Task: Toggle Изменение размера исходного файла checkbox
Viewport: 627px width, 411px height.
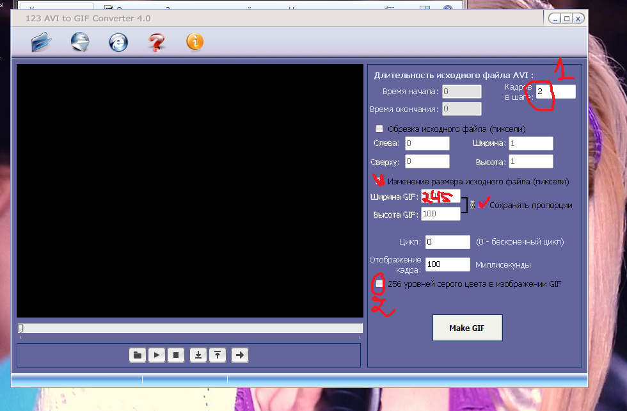Action: (x=377, y=182)
